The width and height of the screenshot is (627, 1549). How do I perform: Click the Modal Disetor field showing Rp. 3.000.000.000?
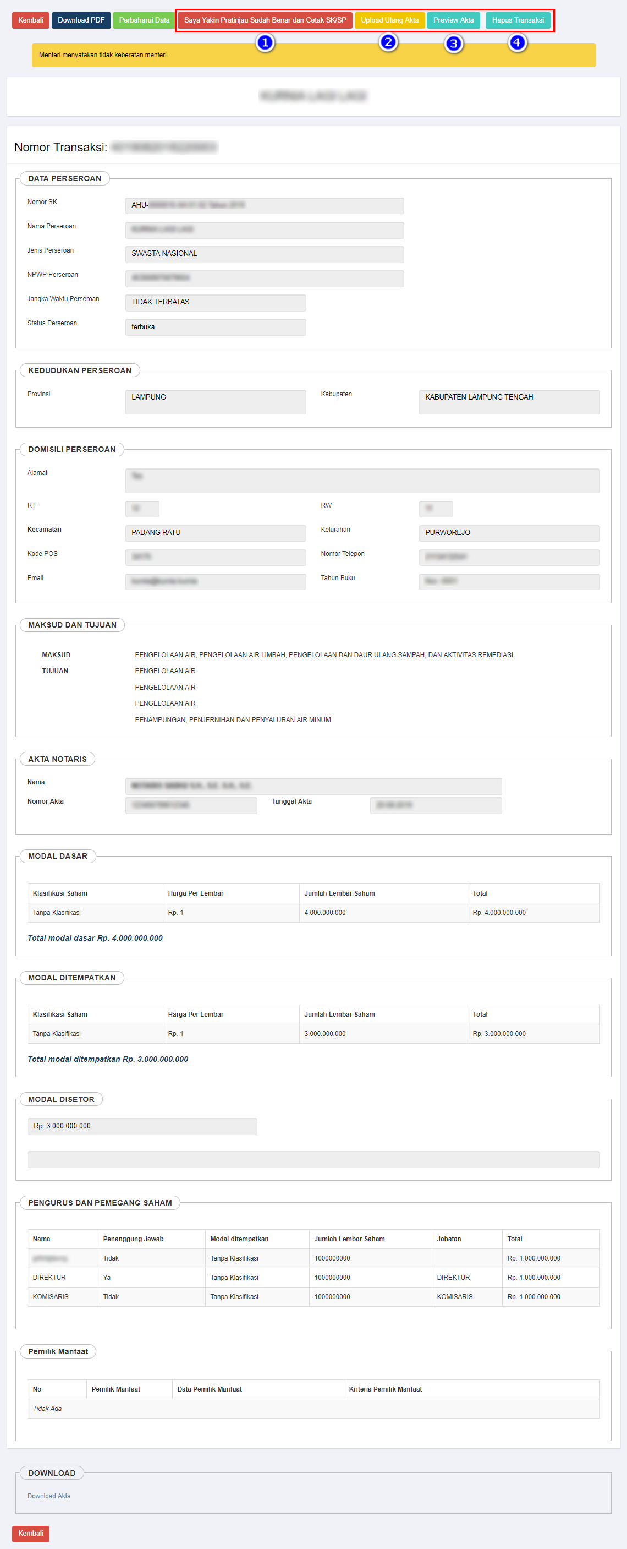142,1126
